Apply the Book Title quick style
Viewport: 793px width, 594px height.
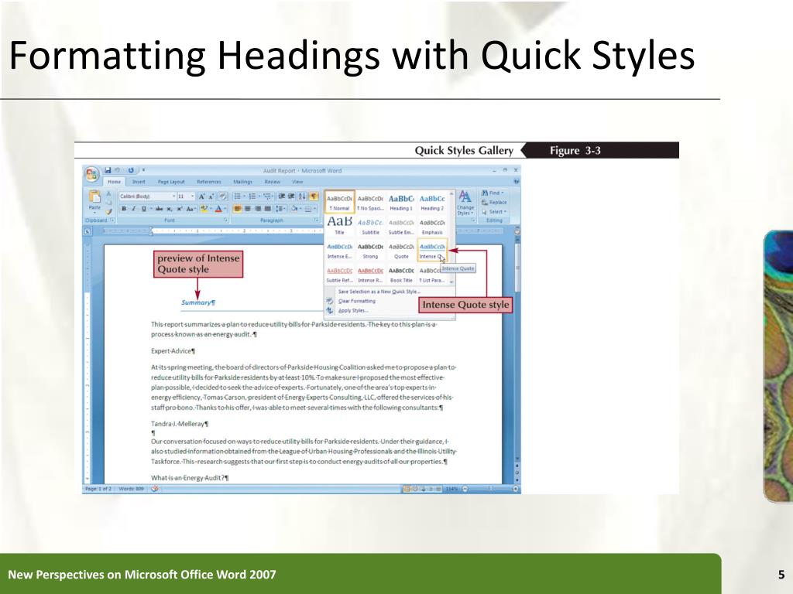(402, 275)
